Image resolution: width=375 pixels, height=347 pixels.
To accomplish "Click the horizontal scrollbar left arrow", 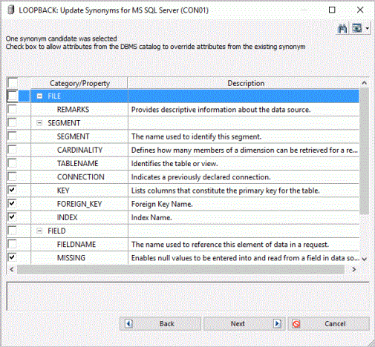I will click(x=12, y=269).
